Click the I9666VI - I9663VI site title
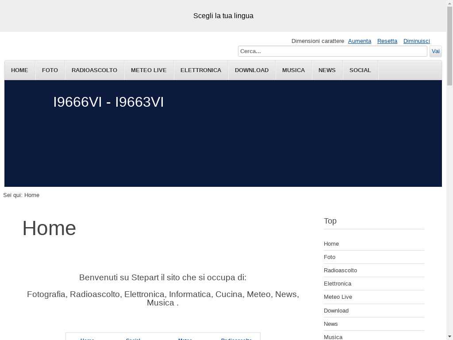 (x=108, y=102)
